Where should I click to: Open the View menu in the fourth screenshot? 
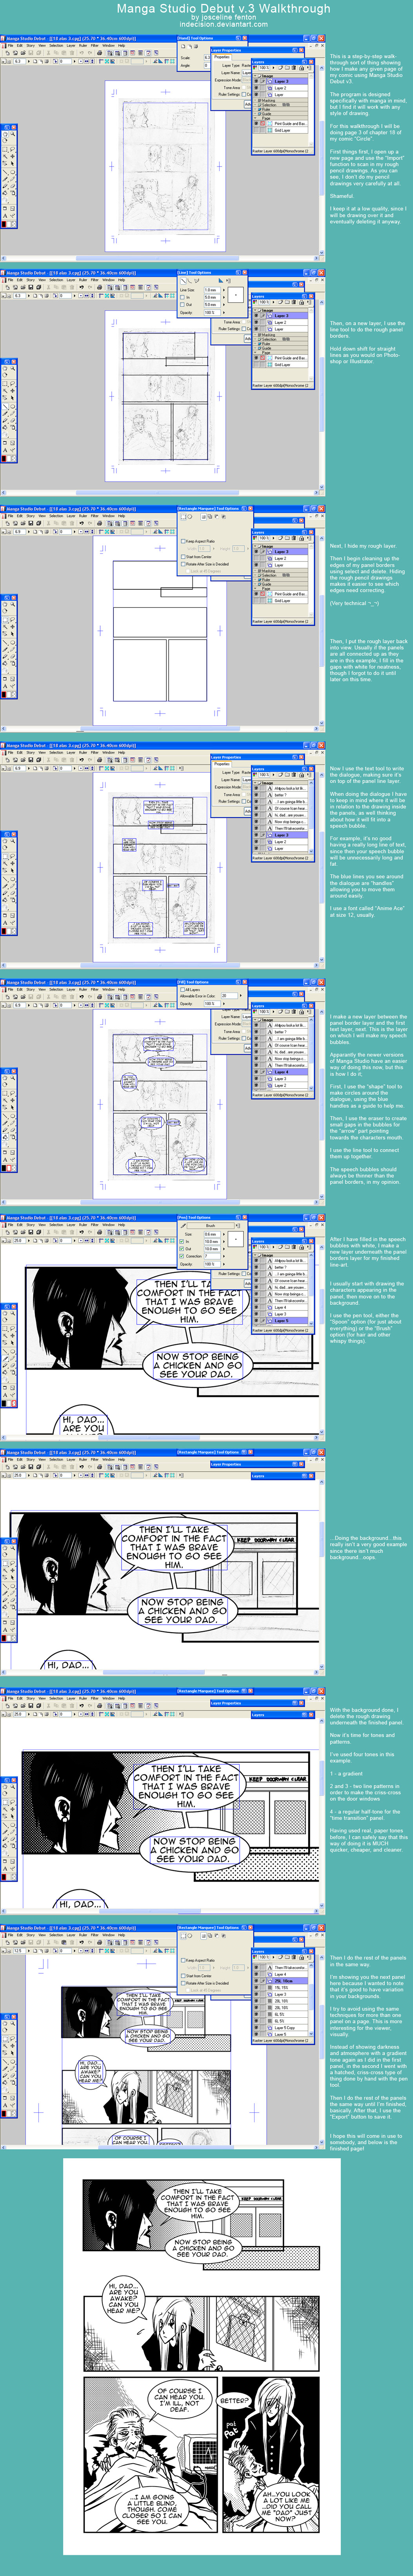42,752
